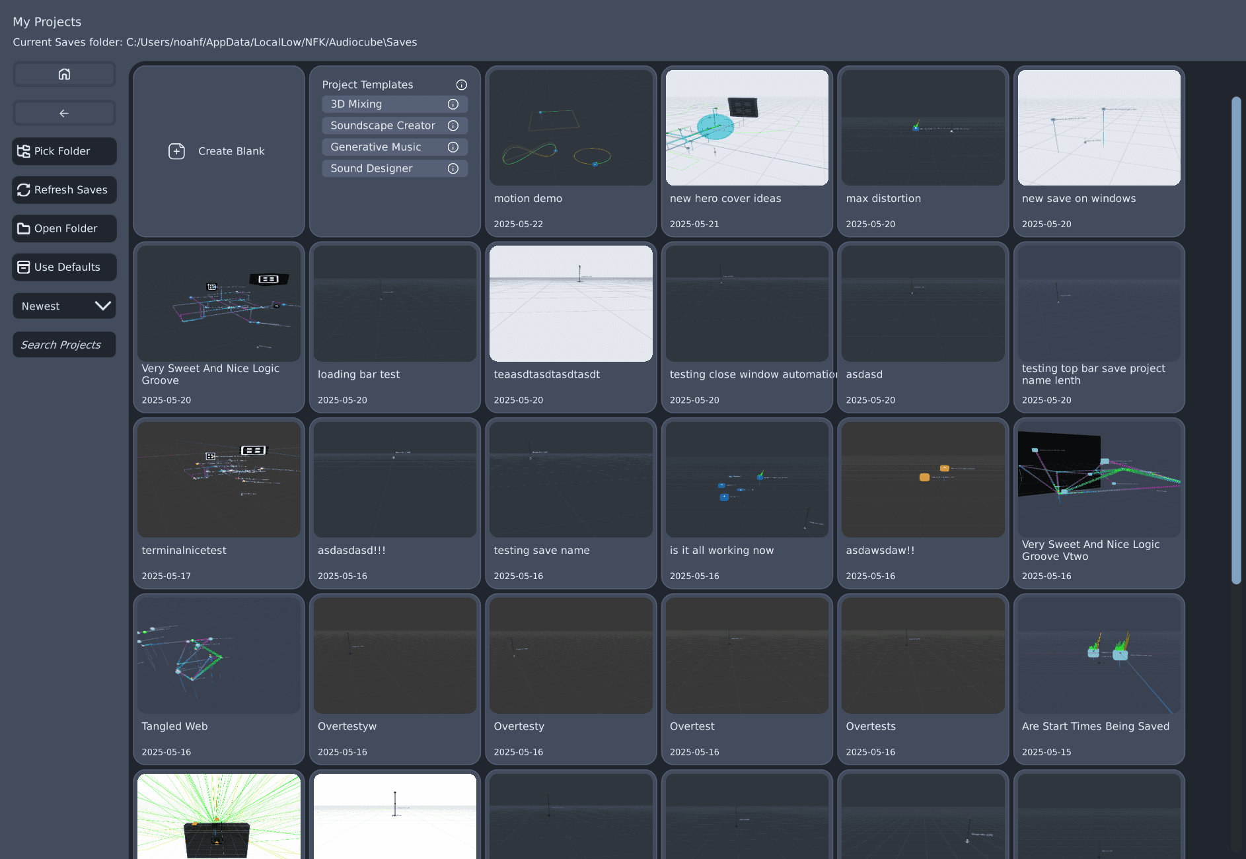Click the 'motion demo' project title
1246x859 pixels.
[x=528, y=199]
